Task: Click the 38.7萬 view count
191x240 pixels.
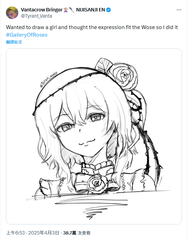Action: click(x=70, y=233)
